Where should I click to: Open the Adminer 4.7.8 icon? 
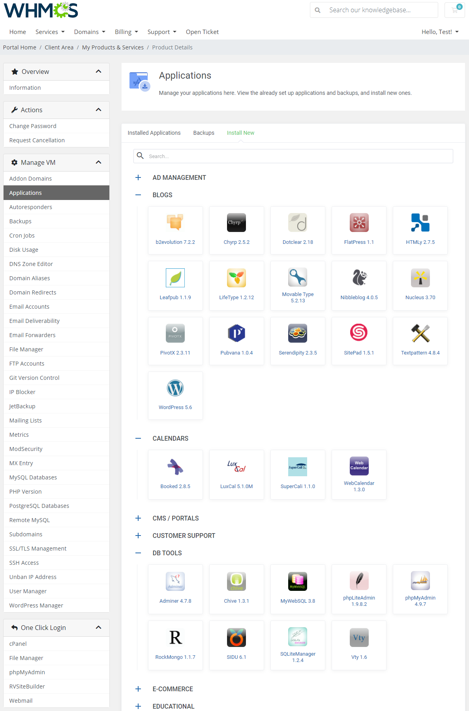tap(175, 581)
